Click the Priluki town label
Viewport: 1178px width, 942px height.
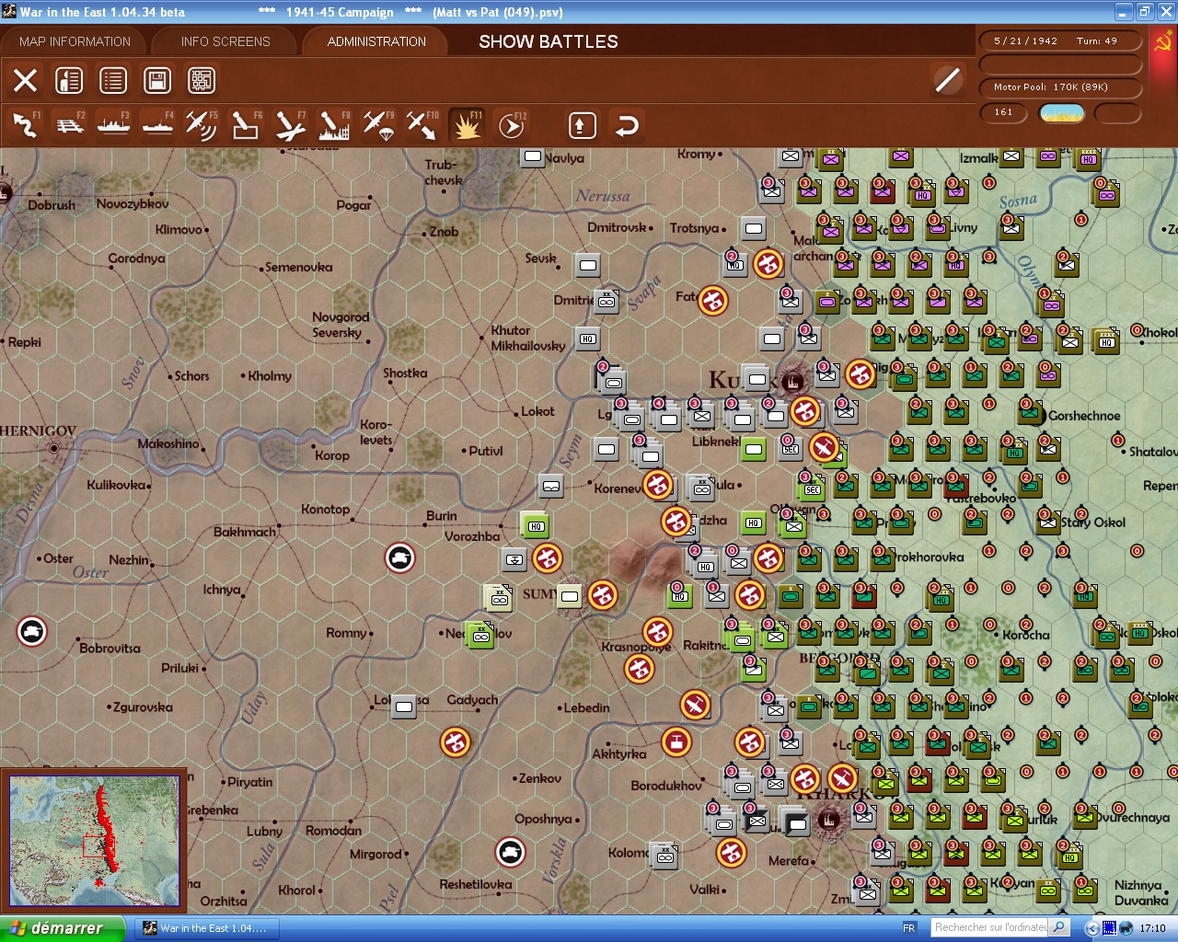pos(179,669)
